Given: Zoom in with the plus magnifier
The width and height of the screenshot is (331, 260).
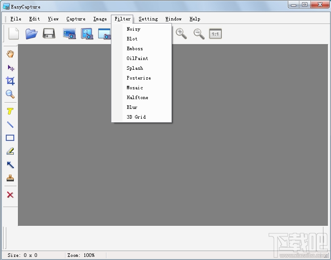Looking at the screenshot, I should coord(181,34).
